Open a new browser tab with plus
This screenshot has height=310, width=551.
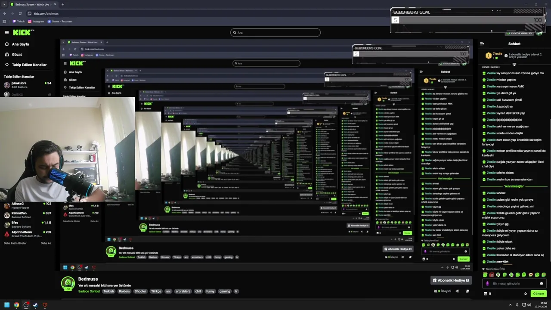tap(63, 4)
